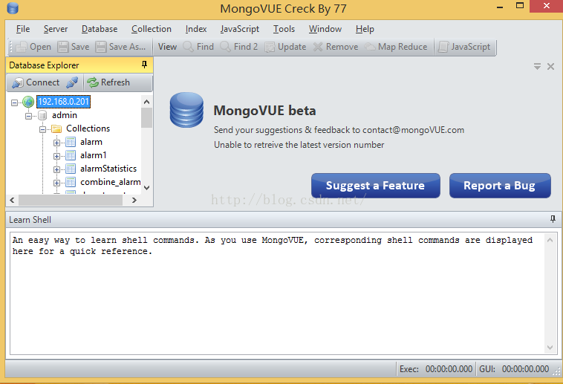Screen dimensions: 563x384
Task: Click the alarm1 collection table icon
Action: pos(71,155)
